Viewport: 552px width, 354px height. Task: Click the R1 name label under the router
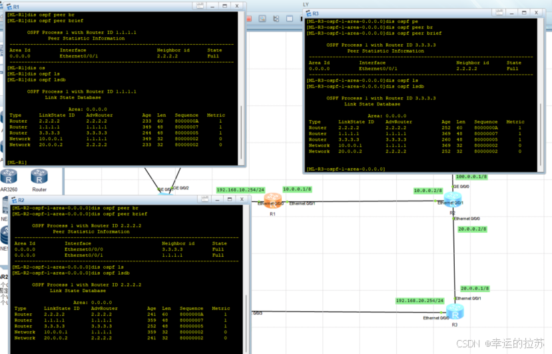click(272, 214)
